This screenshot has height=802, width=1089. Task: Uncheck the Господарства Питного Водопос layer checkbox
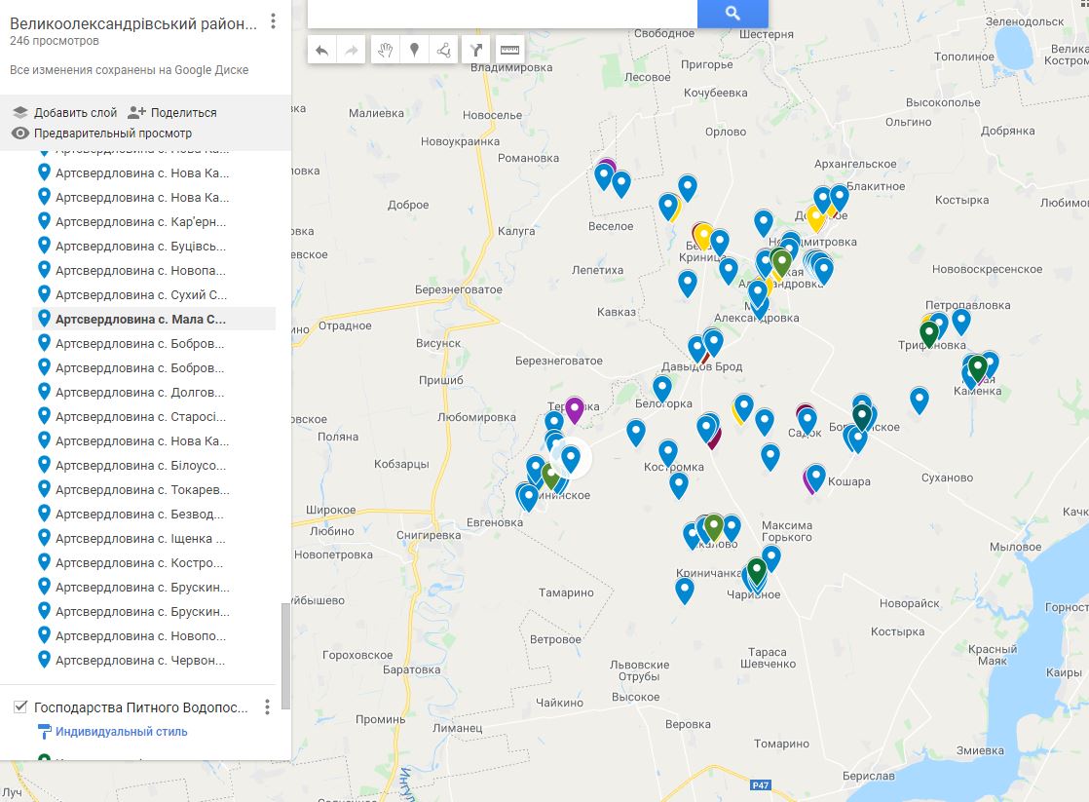click(20, 707)
